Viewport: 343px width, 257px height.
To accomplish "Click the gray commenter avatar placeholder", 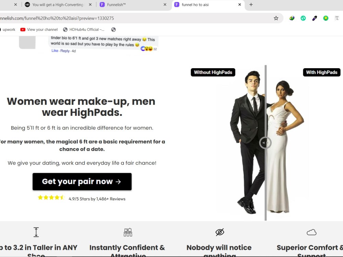I will pyautogui.click(x=27, y=42).
